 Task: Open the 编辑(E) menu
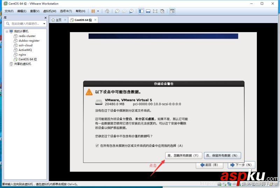(22, 11)
